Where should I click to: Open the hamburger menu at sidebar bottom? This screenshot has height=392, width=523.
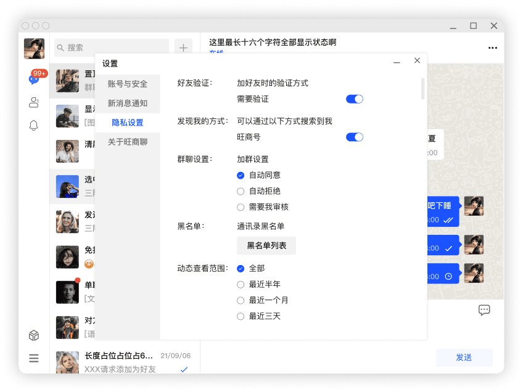(x=34, y=358)
